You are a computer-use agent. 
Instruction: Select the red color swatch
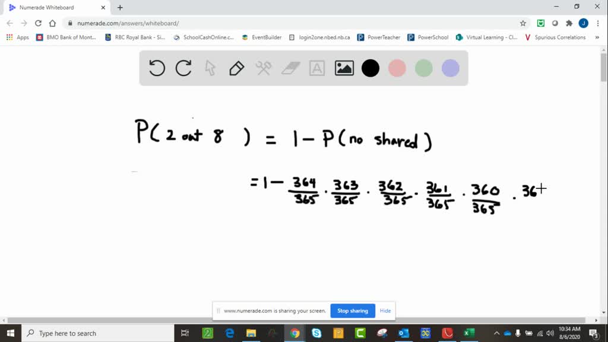397,68
